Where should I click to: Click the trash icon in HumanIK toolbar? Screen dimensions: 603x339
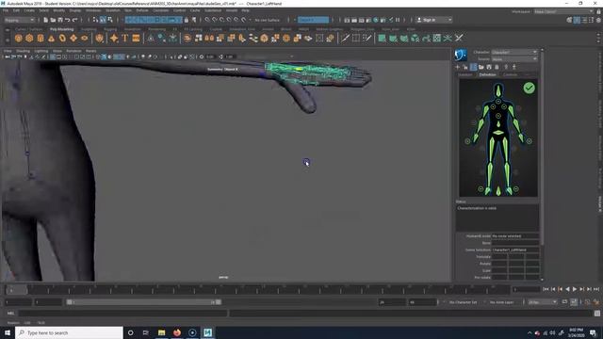tap(497, 67)
